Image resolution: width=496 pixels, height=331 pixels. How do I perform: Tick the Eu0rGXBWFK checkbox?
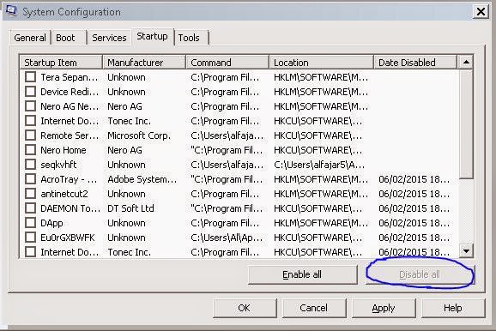point(30,238)
